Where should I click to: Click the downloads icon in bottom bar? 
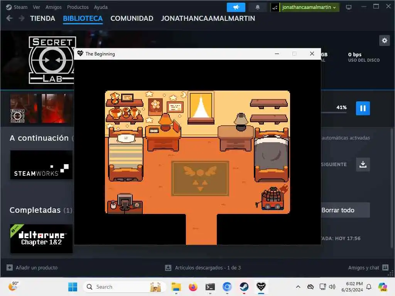click(168, 267)
